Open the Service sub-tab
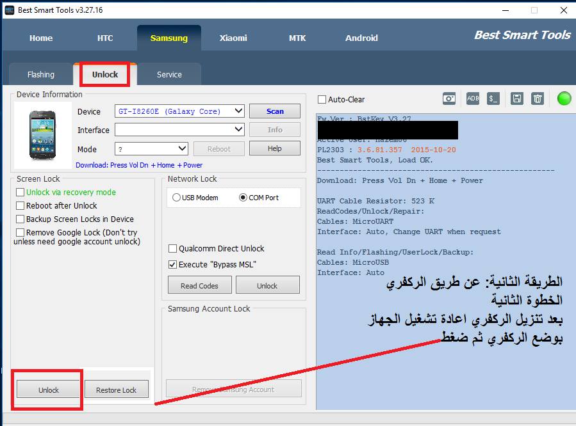 point(169,74)
